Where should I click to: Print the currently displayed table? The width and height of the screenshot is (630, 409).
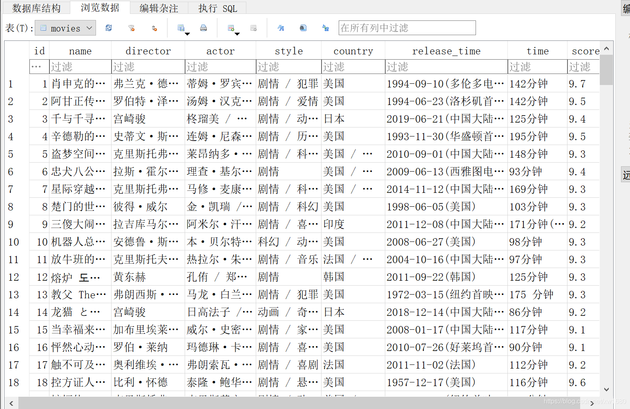pyautogui.click(x=203, y=28)
